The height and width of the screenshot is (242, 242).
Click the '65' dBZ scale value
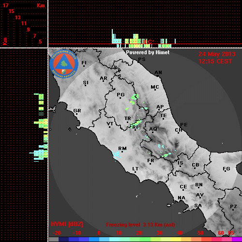[231, 233]
